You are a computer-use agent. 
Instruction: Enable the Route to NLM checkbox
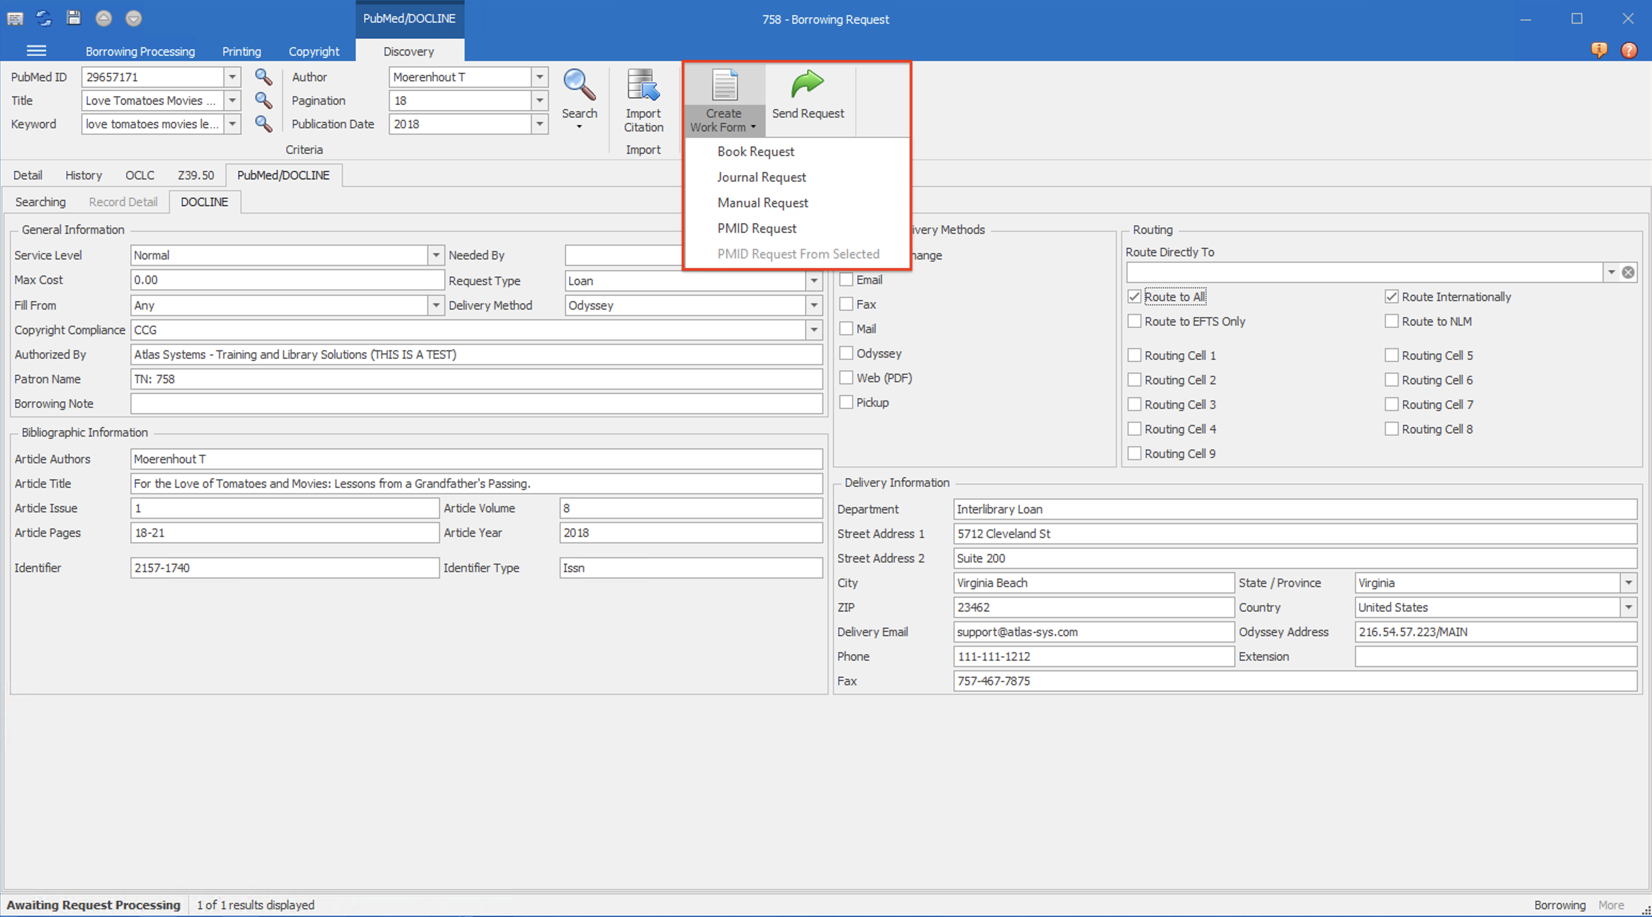click(x=1391, y=321)
